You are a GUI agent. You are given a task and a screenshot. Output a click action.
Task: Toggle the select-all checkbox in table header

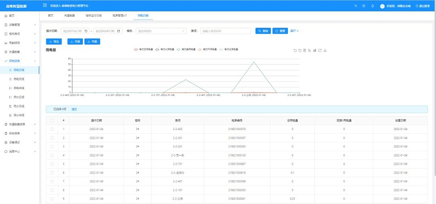click(52, 120)
